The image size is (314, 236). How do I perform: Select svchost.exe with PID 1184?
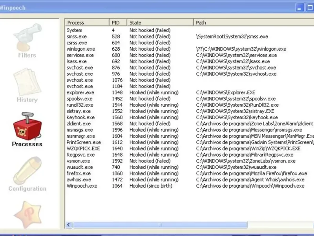[x=190, y=86]
